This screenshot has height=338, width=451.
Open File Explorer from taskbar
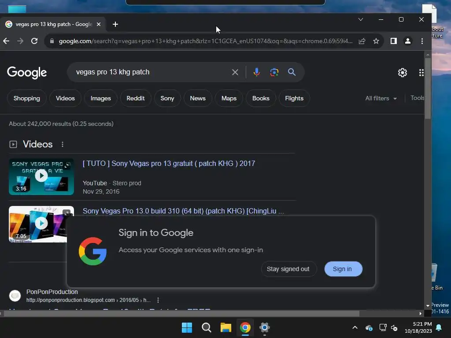point(226,327)
